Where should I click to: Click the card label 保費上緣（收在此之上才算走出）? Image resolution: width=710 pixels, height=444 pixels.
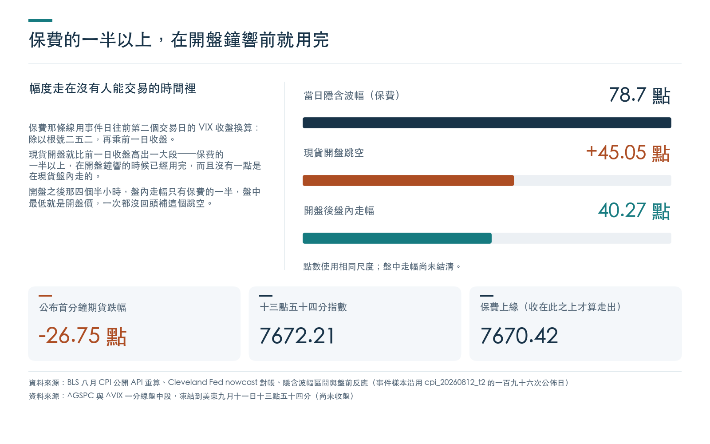pos(551,307)
